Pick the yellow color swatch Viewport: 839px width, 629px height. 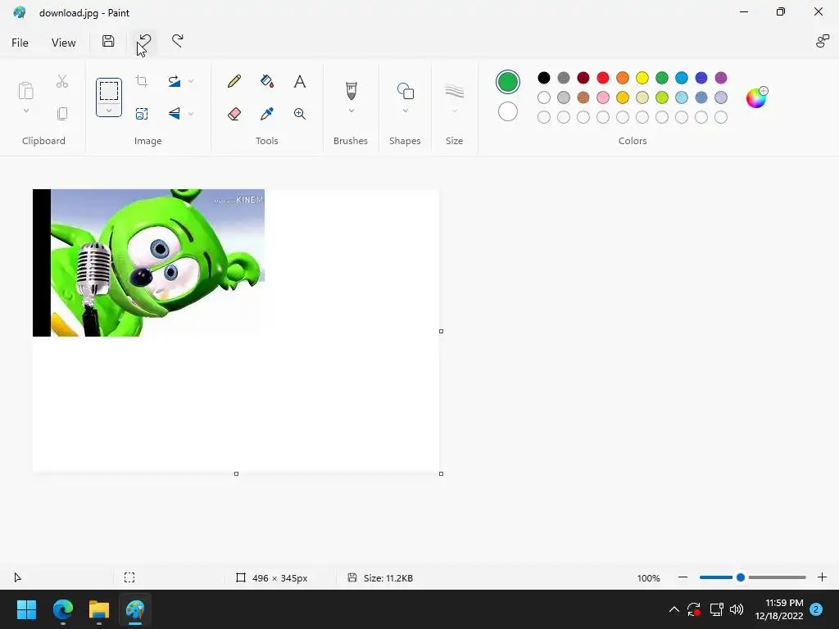(x=642, y=78)
